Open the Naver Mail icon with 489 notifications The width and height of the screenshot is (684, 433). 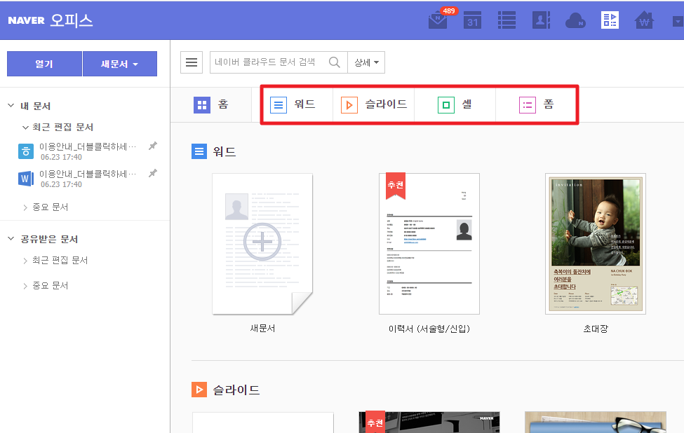click(x=438, y=20)
